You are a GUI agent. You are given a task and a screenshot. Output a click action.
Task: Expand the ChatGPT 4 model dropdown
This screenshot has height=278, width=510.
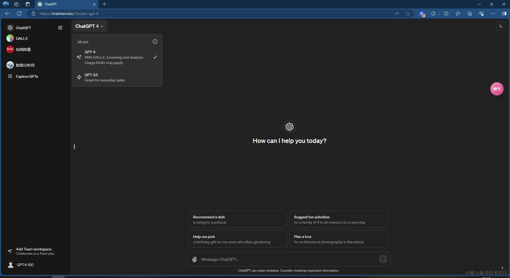click(90, 26)
